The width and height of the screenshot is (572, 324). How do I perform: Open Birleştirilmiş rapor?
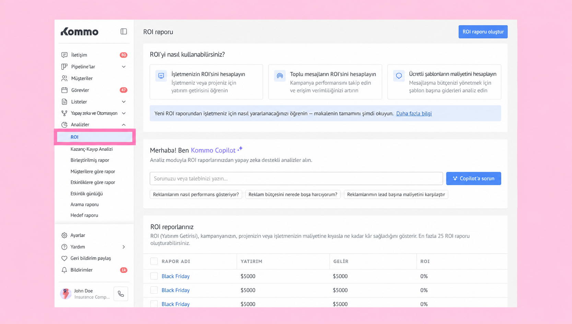click(x=90, y=160)
